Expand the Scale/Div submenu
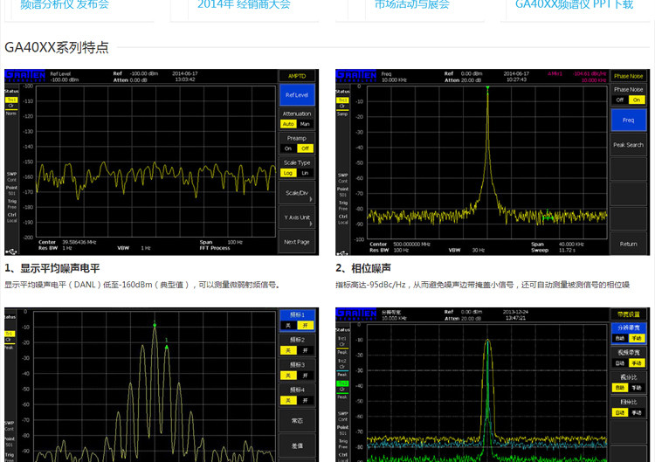Viewport: 655px width, 462px height. click(x=297, y=193)
